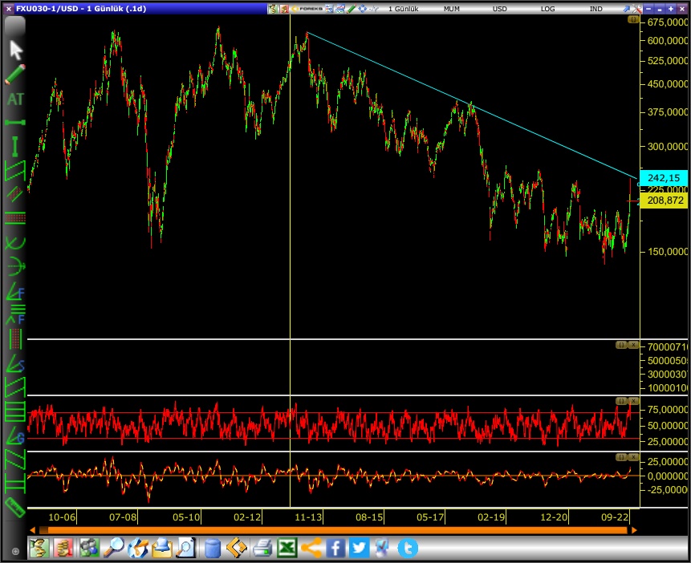The width and height of the screenshot is (691, 563).
Task: Select the vertical measure line tool
Action: (15, 146)
